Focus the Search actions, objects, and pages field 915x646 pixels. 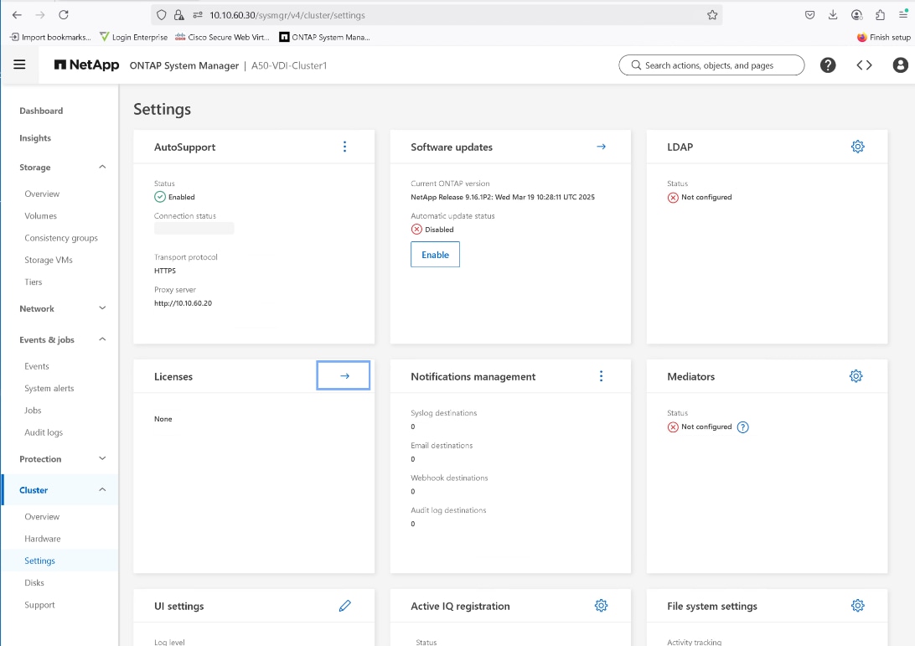[x=711, y=65]
